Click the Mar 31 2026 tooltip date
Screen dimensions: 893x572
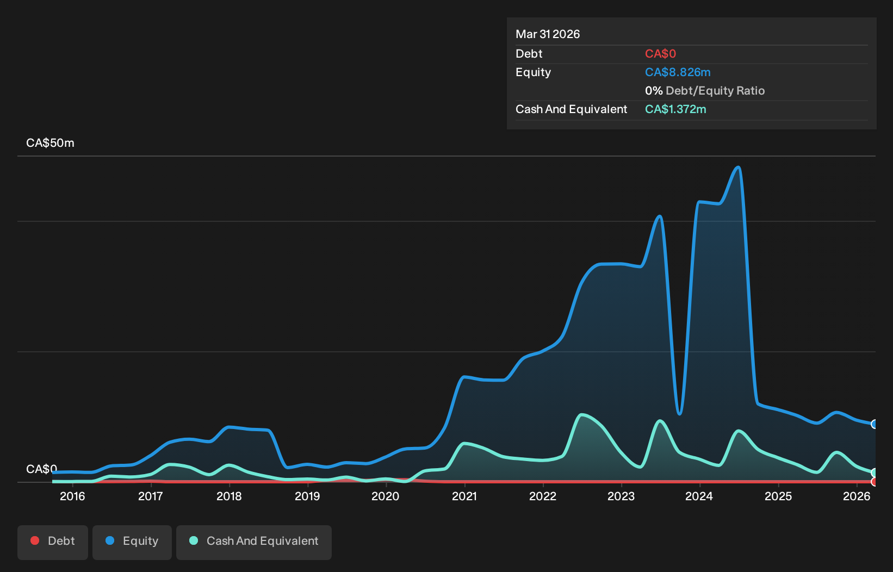coord(548,34)
